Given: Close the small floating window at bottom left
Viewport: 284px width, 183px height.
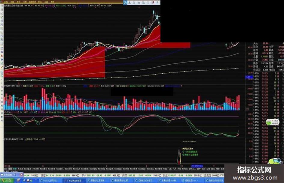Looking at the screenshot, I should pyautogui.click(x=21, y=175).
